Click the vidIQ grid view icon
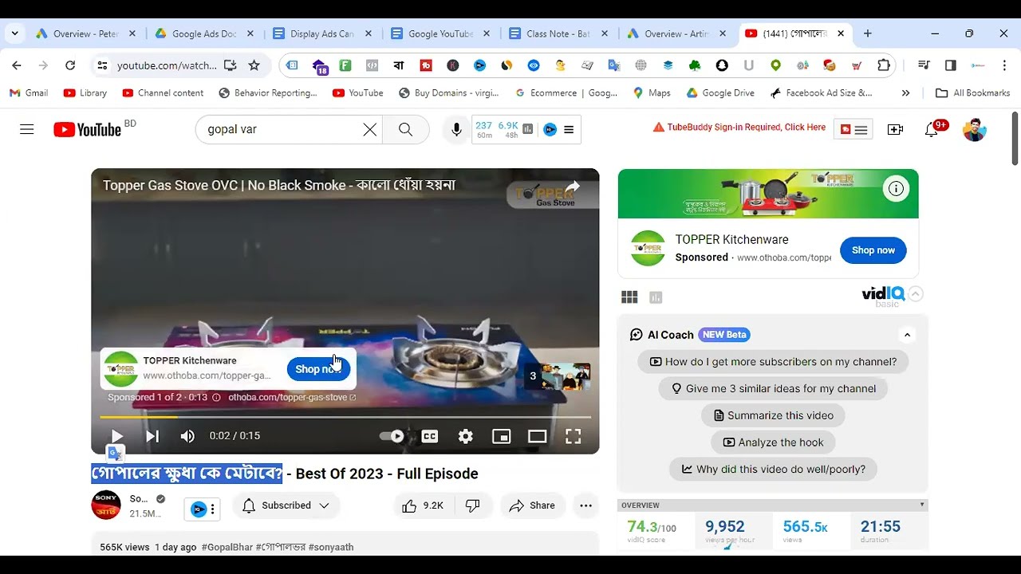The image size is (1021, 574). click(629, 297)
